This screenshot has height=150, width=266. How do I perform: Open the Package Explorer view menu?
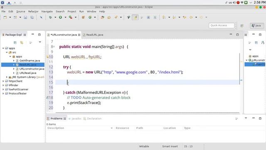tap(40, 42)
